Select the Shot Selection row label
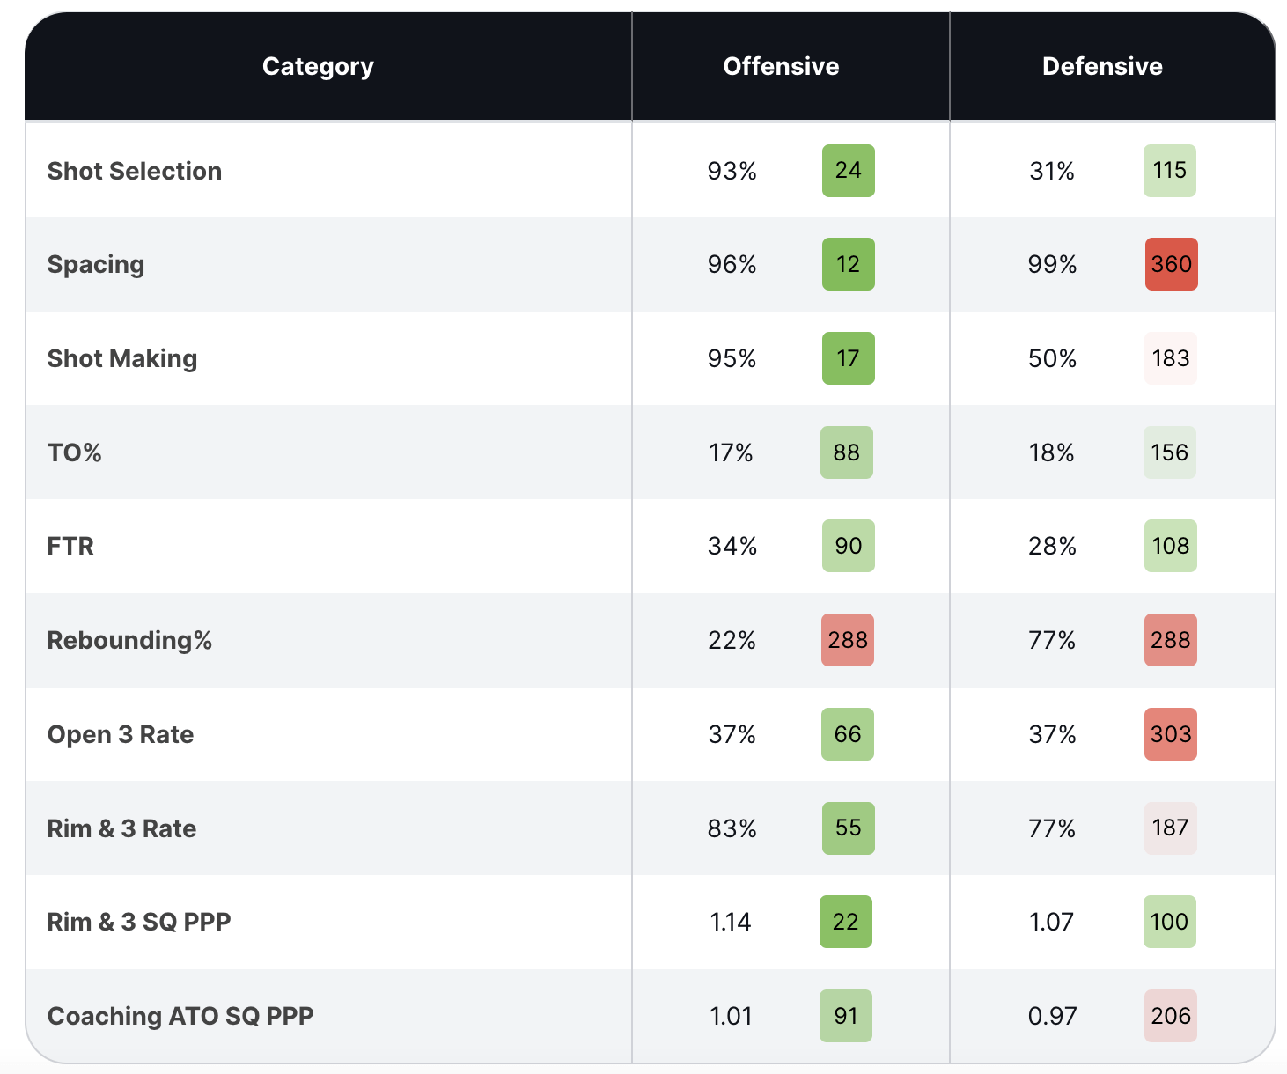Screen dimensions: 1287x1074 point(135,171)
